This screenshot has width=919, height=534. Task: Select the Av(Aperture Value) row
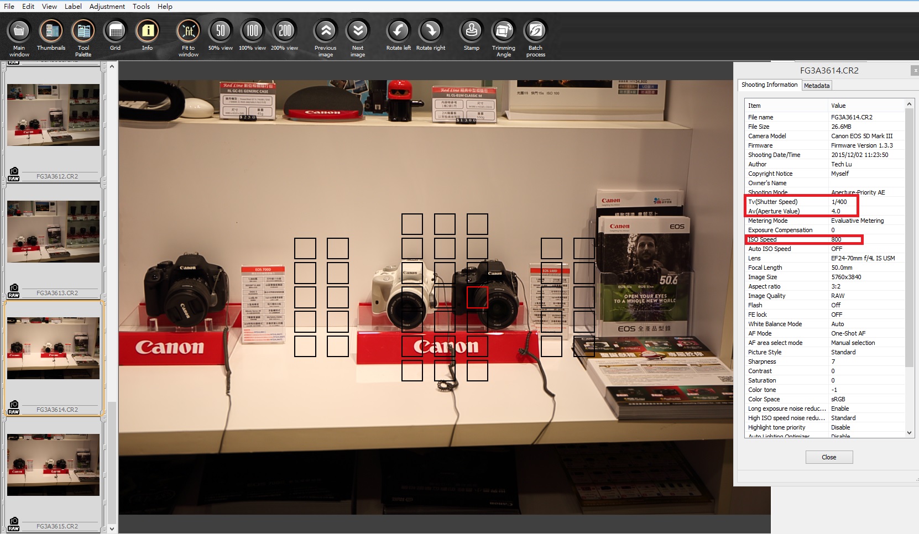(x=825, y=211)
